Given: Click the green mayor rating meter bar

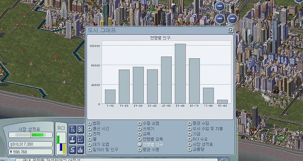Looking at the screenshot, I should tap(30, 135).
